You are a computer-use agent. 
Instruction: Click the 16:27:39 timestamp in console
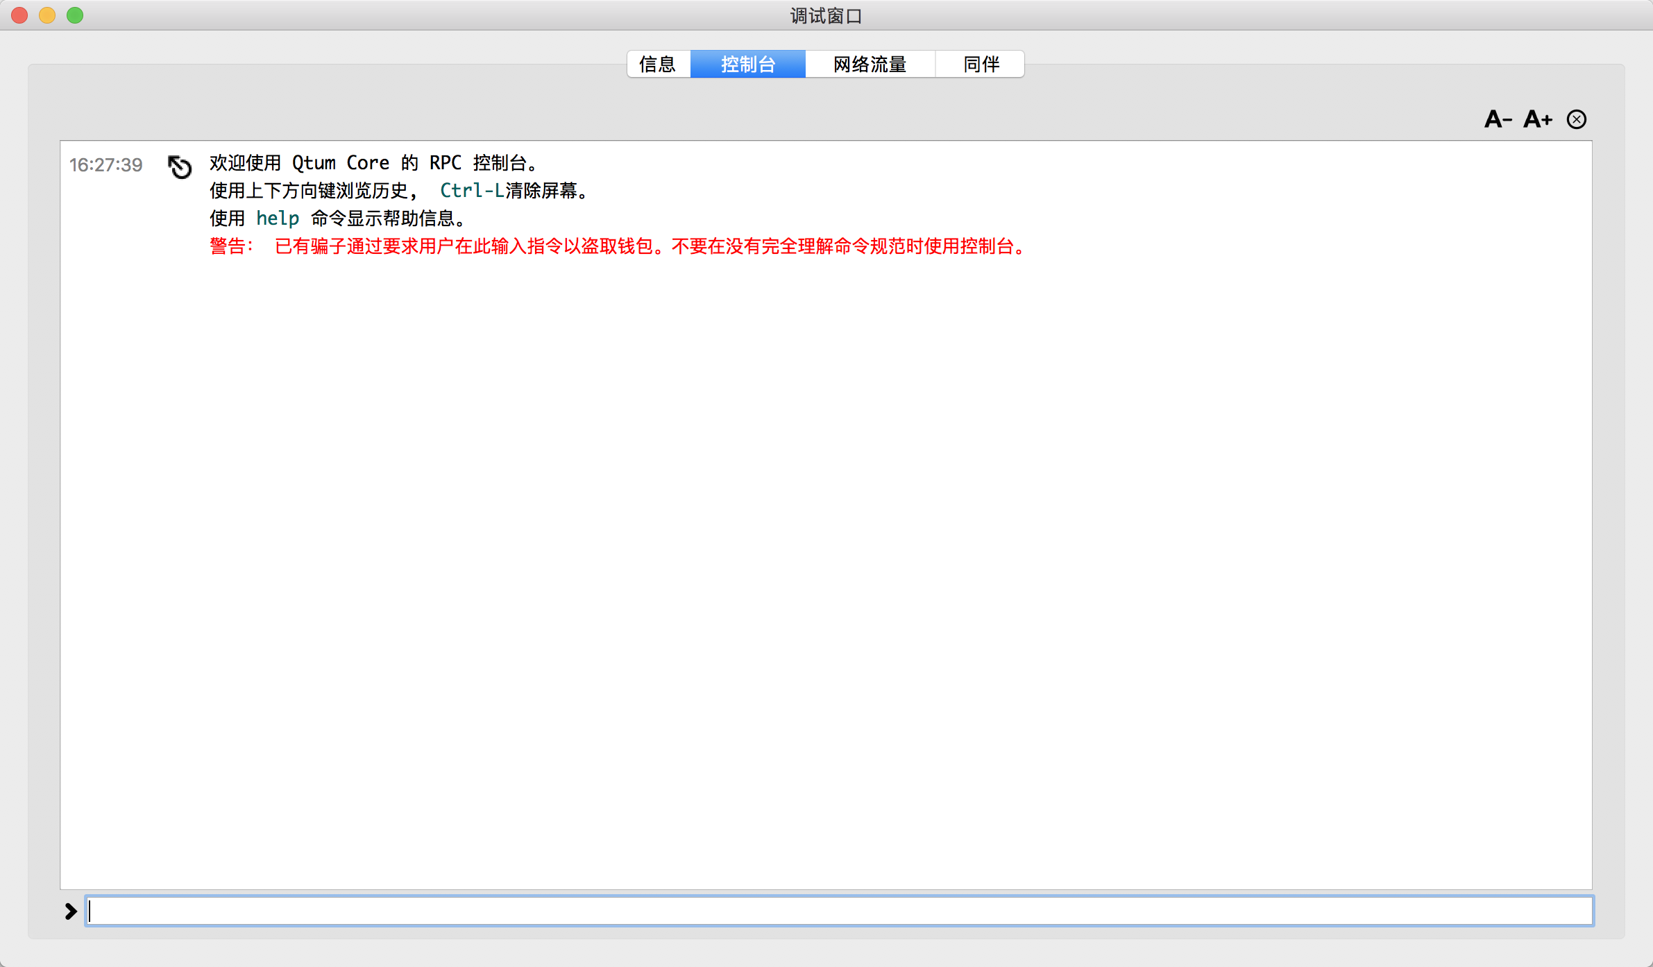pyautogui.click(x=105, y=165)
